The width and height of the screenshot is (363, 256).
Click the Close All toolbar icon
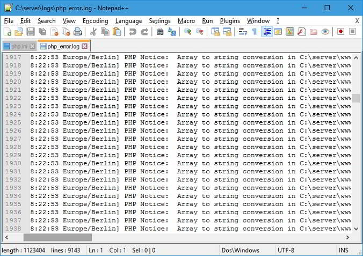[66, 32]
